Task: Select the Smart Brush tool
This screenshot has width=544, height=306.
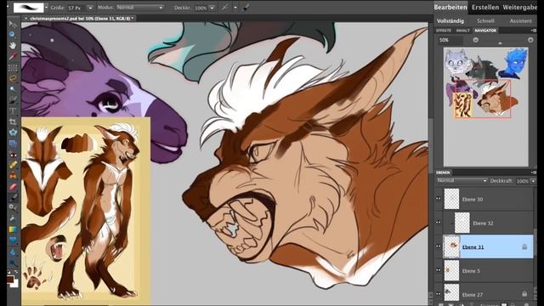Action: point(13,207)
